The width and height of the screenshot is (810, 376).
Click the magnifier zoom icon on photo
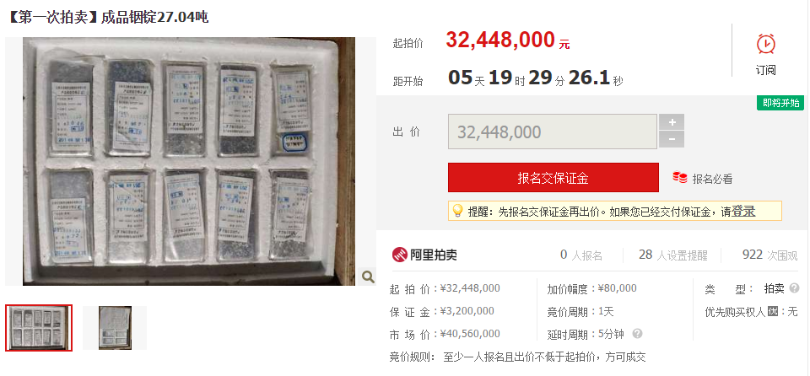pos(367,277)
